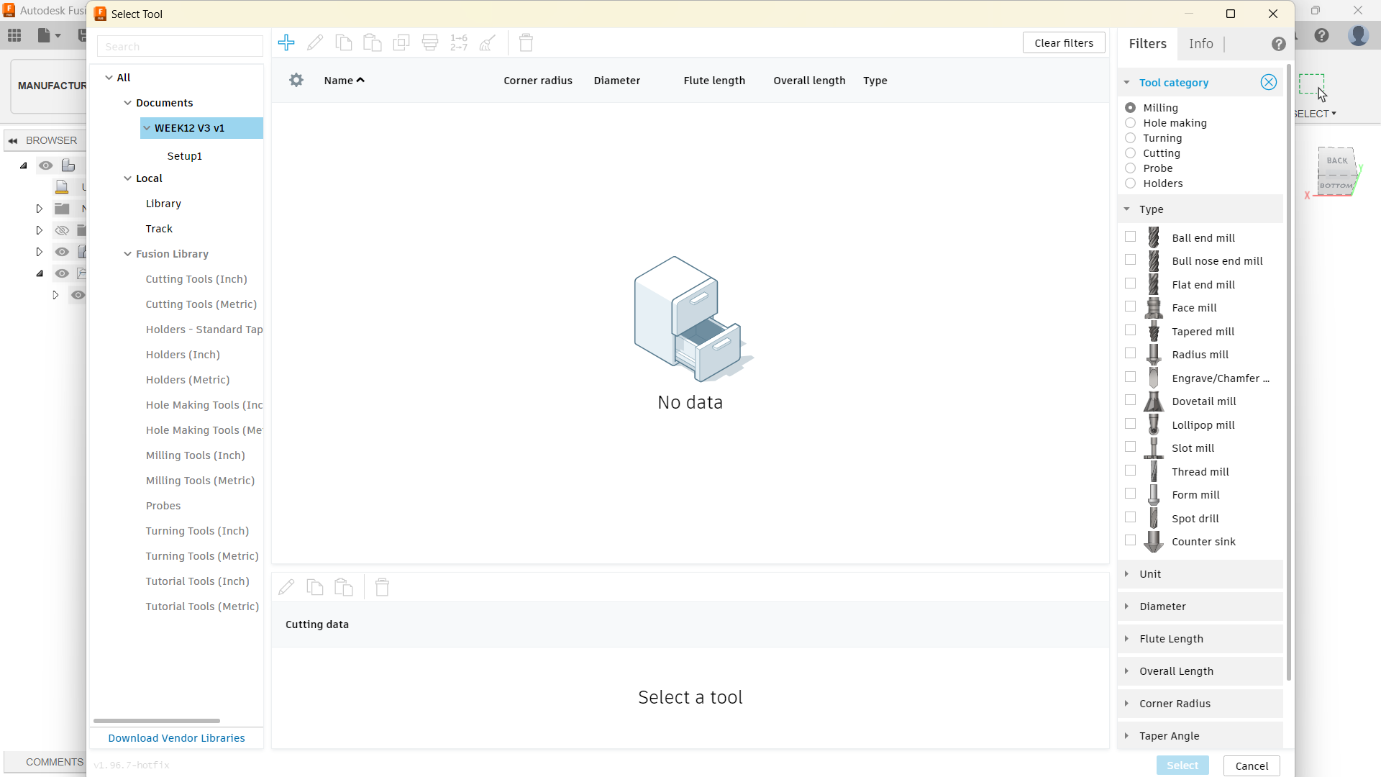Open Milling Tools (Metric) library
Screen dimensions: 1381x777
coord(200,481)
